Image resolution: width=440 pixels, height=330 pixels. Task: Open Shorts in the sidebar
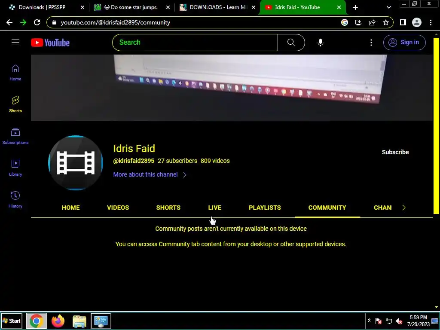click(15, 104)
